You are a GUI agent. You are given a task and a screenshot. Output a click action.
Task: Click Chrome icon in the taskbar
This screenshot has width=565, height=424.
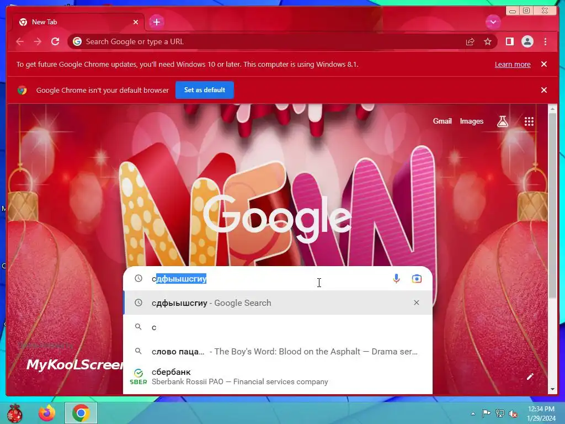[x=81, y=413]
